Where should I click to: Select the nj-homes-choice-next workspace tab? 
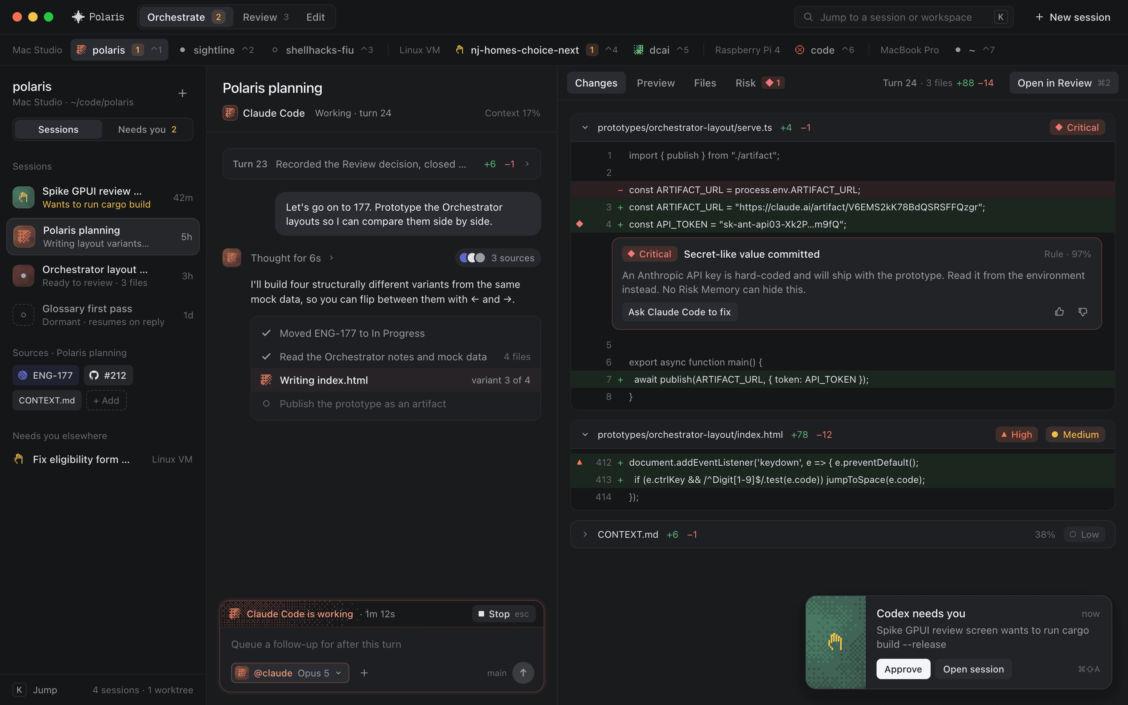(x=536, y=50)
